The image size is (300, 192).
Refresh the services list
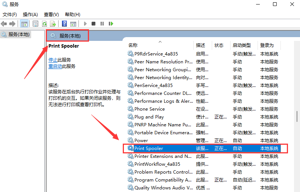44,24
